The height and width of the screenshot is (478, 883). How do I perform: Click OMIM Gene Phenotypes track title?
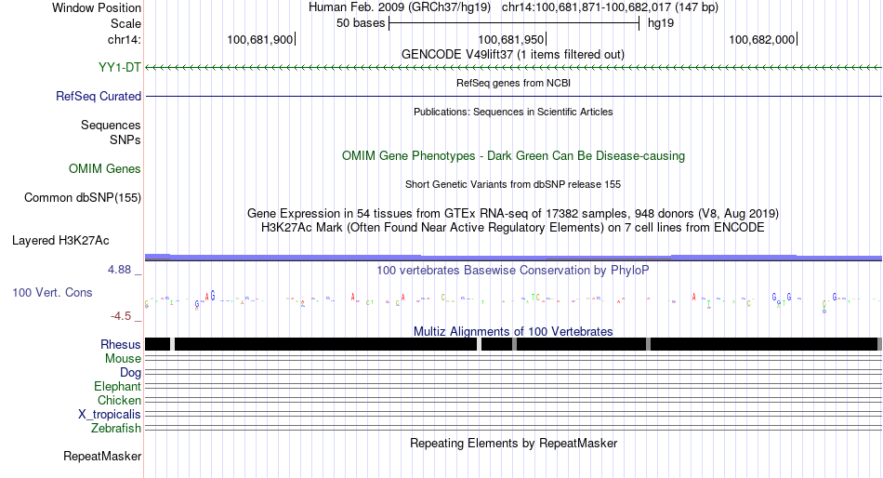click(513, 156)
